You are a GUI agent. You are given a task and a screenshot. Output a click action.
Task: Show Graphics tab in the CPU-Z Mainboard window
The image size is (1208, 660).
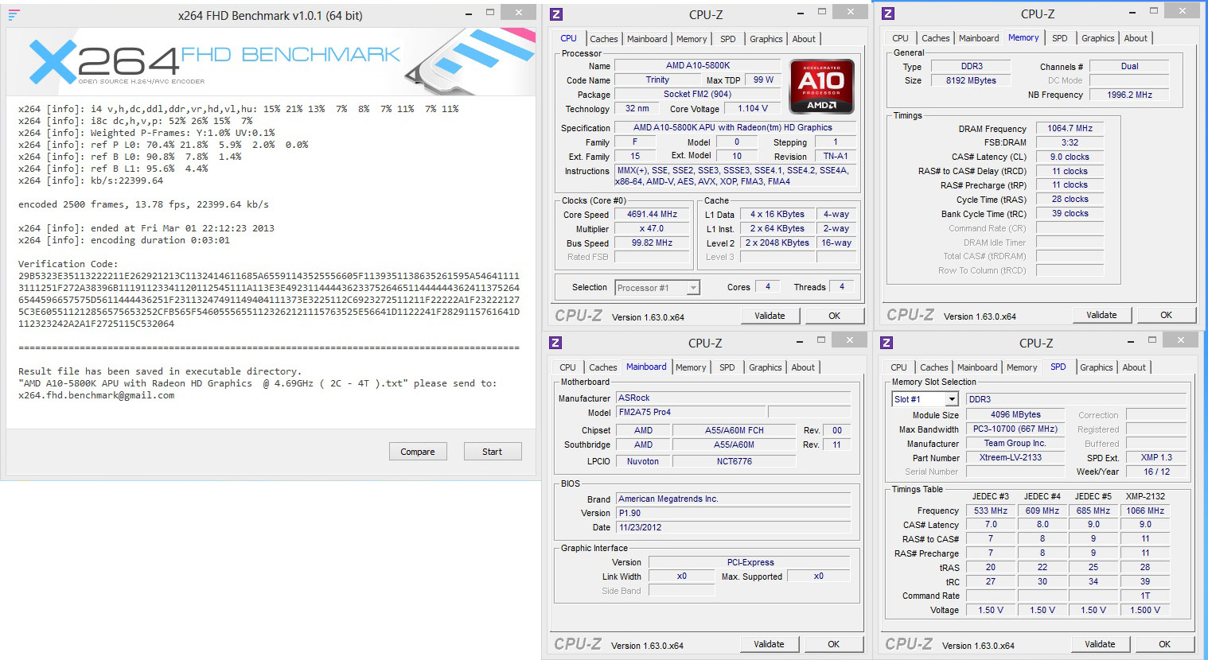(766, 367)
